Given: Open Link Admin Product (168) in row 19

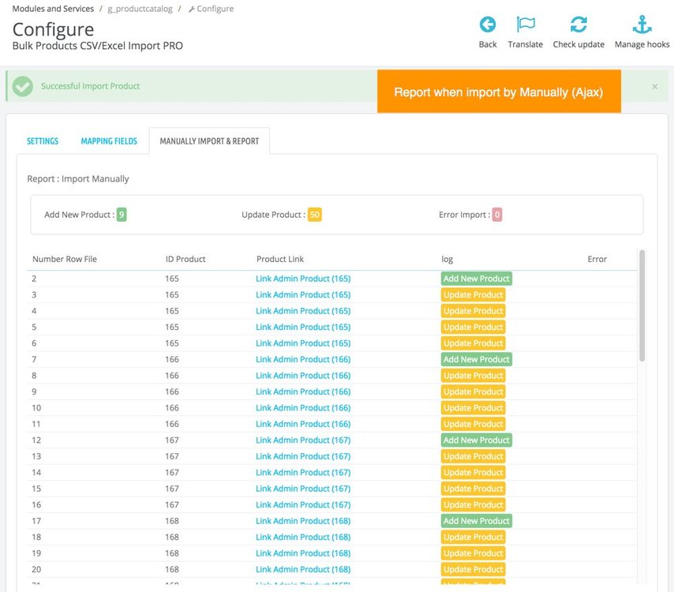Looking at the screenshot, I should (303, 553).
